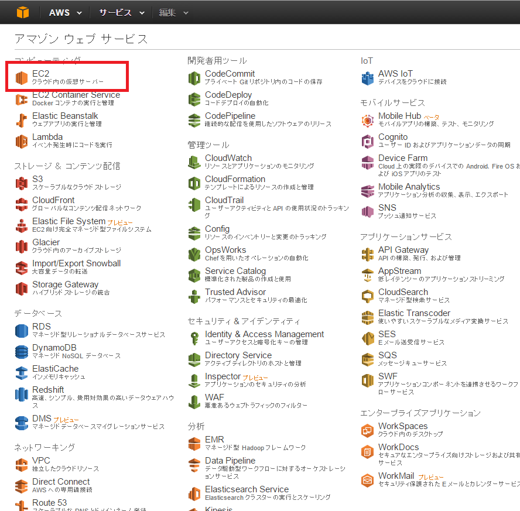Expand the サービス menu in the top bar

point(122,13)
